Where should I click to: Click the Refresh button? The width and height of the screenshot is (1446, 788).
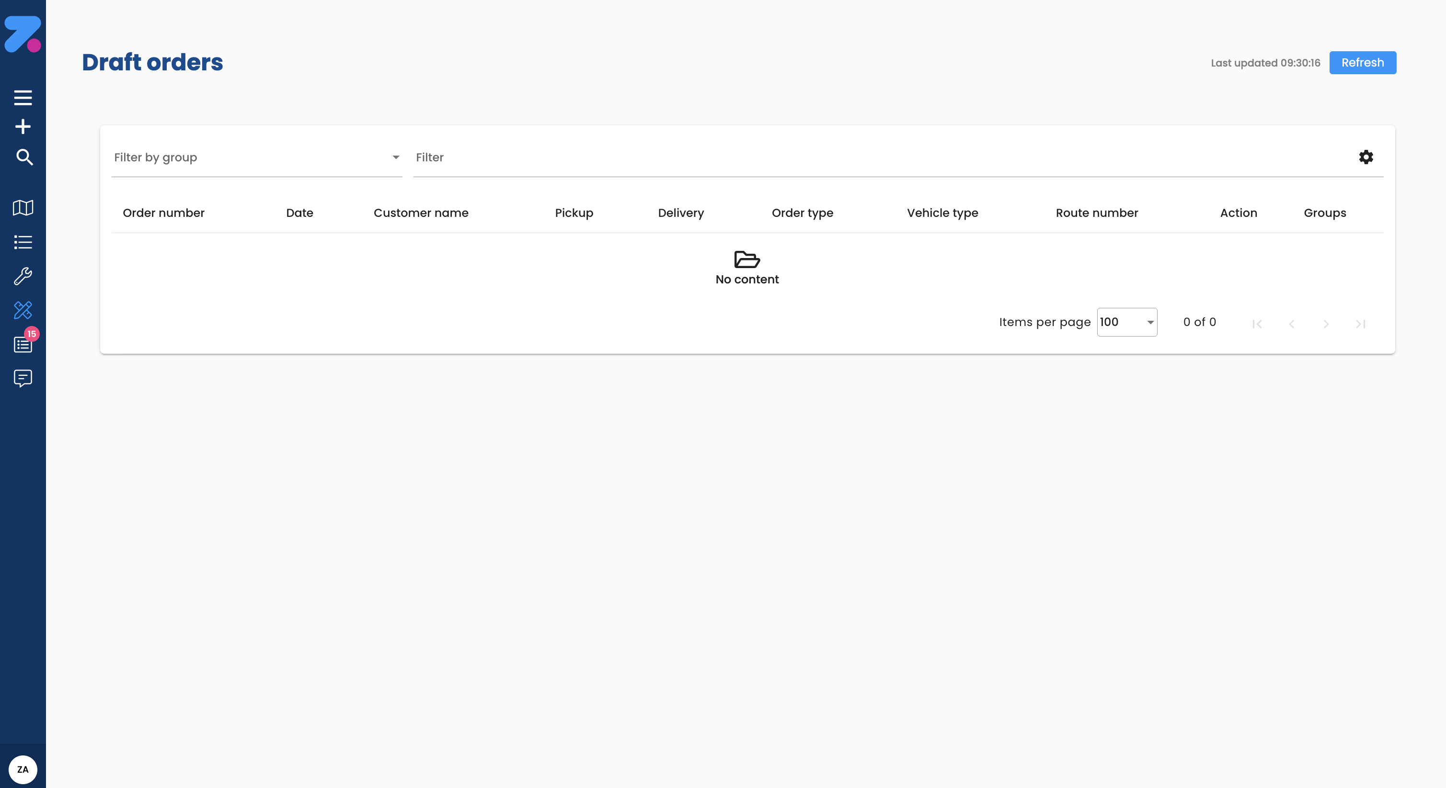pyautogui.click(x=1362, y=62)
